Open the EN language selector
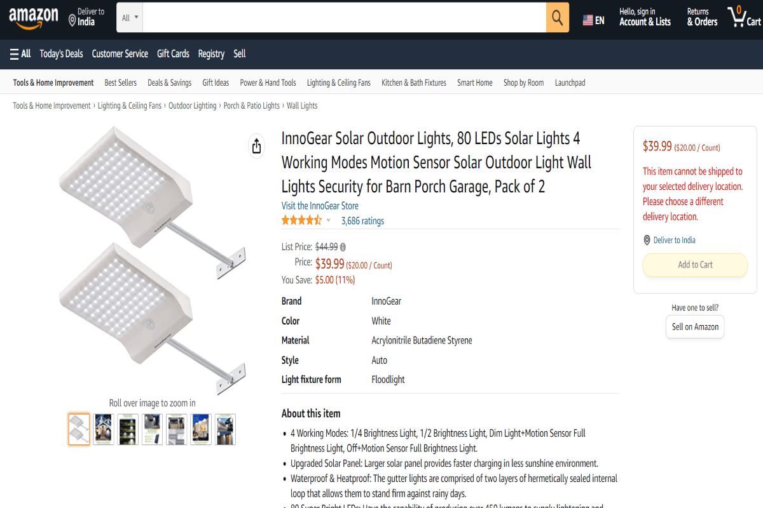The height and width of the screenshot is (508, 763). point(594,20)
